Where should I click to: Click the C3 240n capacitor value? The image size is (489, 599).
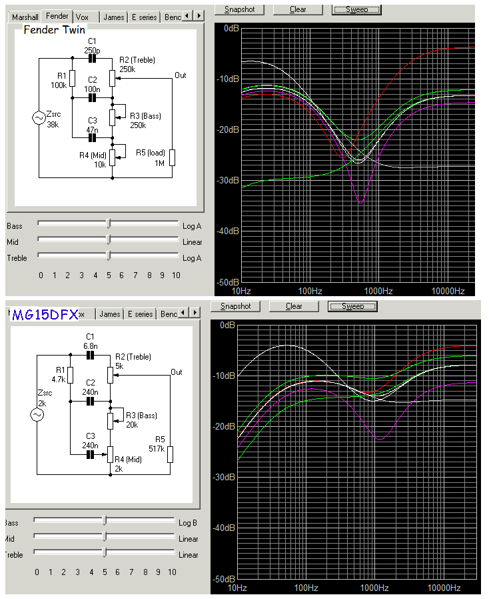91,446
